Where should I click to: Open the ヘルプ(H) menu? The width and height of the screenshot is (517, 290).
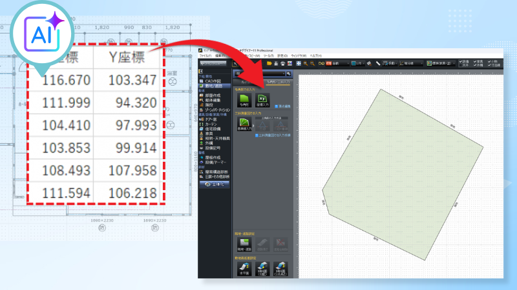pos(316,56)
